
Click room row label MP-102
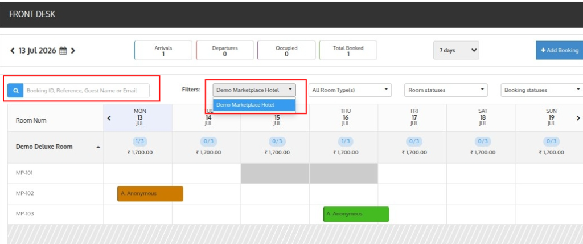tap(24, 194)
